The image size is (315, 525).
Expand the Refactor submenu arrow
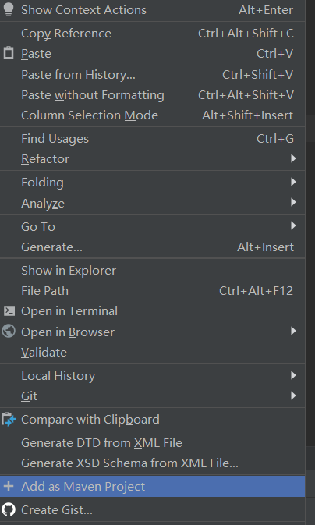pyautogui.click(x=293, y=158)
